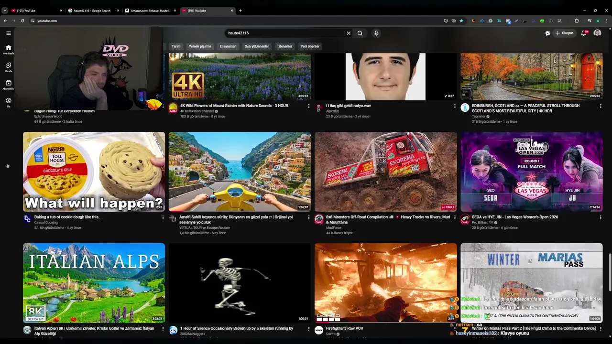The height and width of the screenshot is (344, 612).
Task: Open options for 4K Wild Flowers video
Action: pos(308,106)
